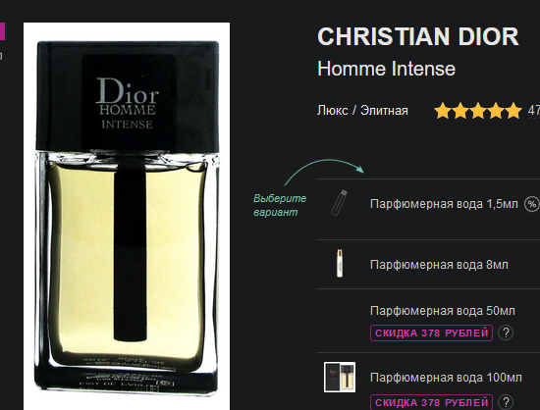The width and height of the screenshot is (540, 410).
Task: Open the large Dior Homme Intense bottle photo
Action: point(127,216)
